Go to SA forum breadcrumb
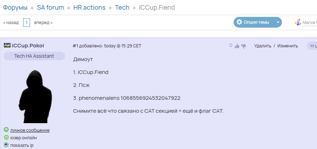 tap(50, 8)
